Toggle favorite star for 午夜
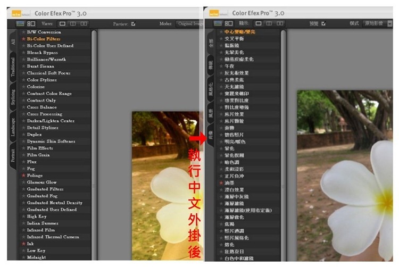This screenshot has width=399, height=267. pyautogui.click(x=221, y=66)
